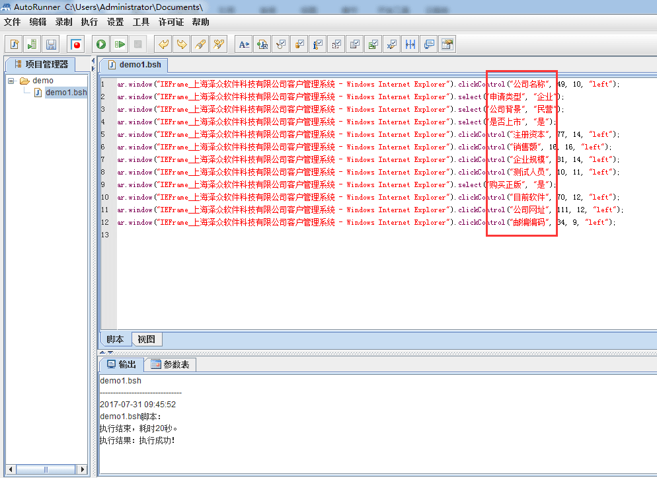Click the save (floppy disk) toolbar icon
This screenshot has height=478, width=657.
click(51, 44)
